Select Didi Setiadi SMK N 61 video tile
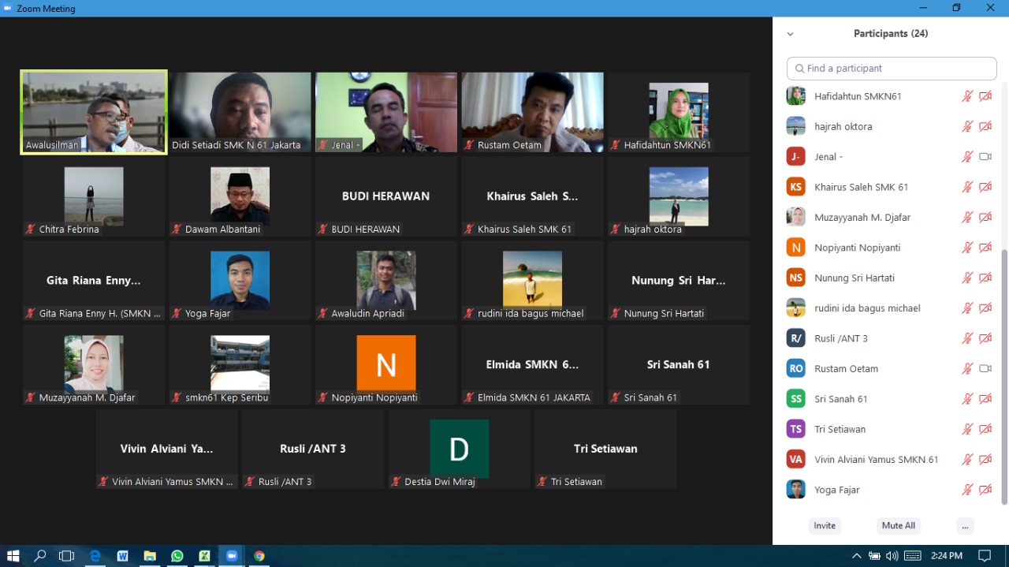Screen dimensions: 1009x567 point(240,112)
